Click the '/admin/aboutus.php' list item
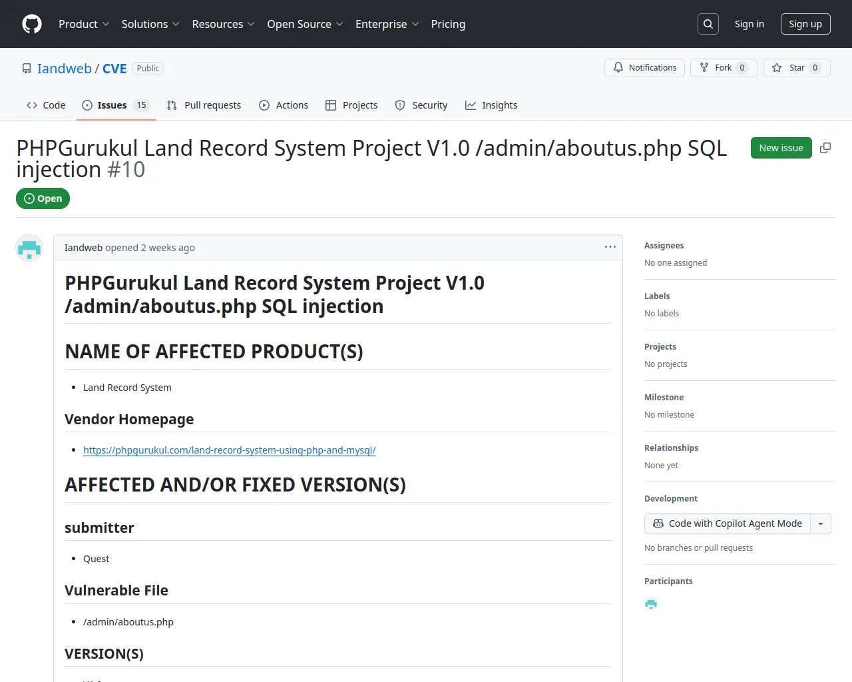Image resolution: width=852 pixels, height=682 pixels. tap(128, 622)
